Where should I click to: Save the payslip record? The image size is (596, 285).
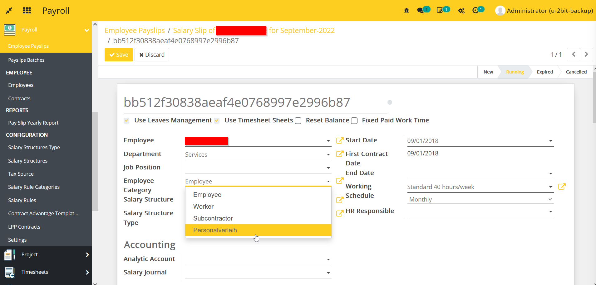(119, 55)
